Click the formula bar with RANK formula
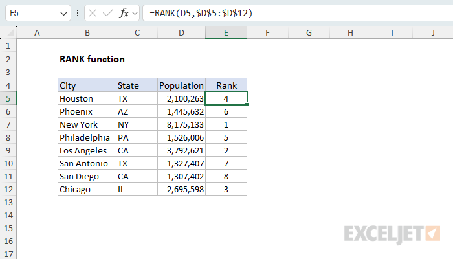 click(x=298, y=13)
